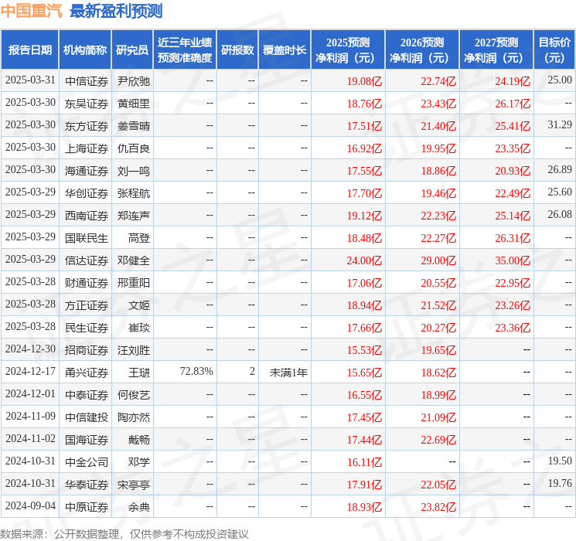Click 财通证券 institution cell
The image size is (576, 541).
pyautogui.click(x=87, y=283)
